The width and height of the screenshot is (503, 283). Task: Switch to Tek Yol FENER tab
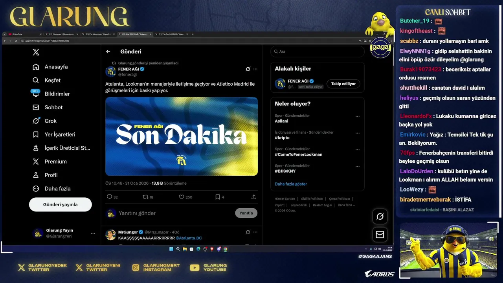(x=171, y=34)
